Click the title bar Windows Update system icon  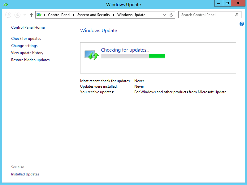point(5,5)
